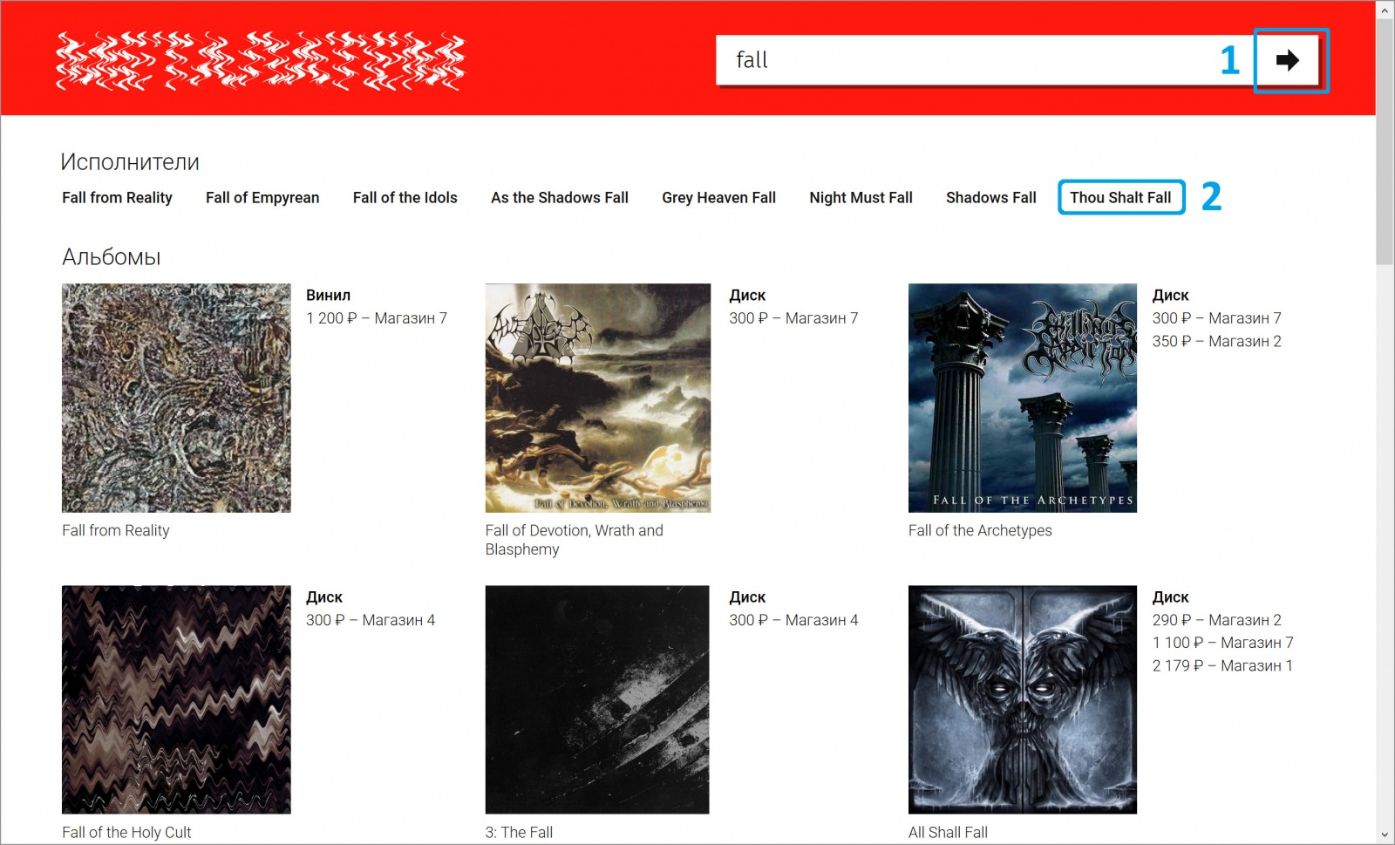The width and height of the screenshot is (1395, 845).
Task: Click album title "Fall from Reality" under cover
Action: coord(116,530)
